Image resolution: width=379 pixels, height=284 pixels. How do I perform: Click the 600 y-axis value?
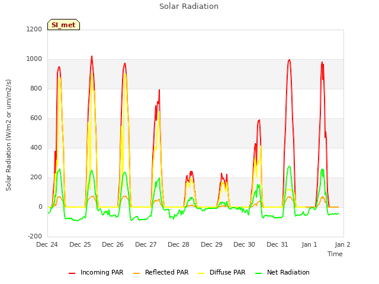point(36,118)
